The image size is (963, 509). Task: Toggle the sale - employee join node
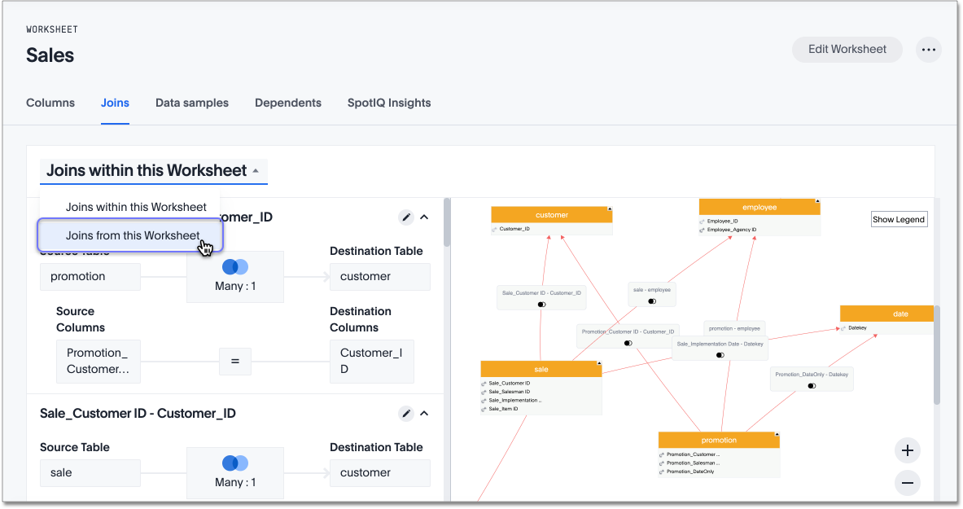[651, 301]
